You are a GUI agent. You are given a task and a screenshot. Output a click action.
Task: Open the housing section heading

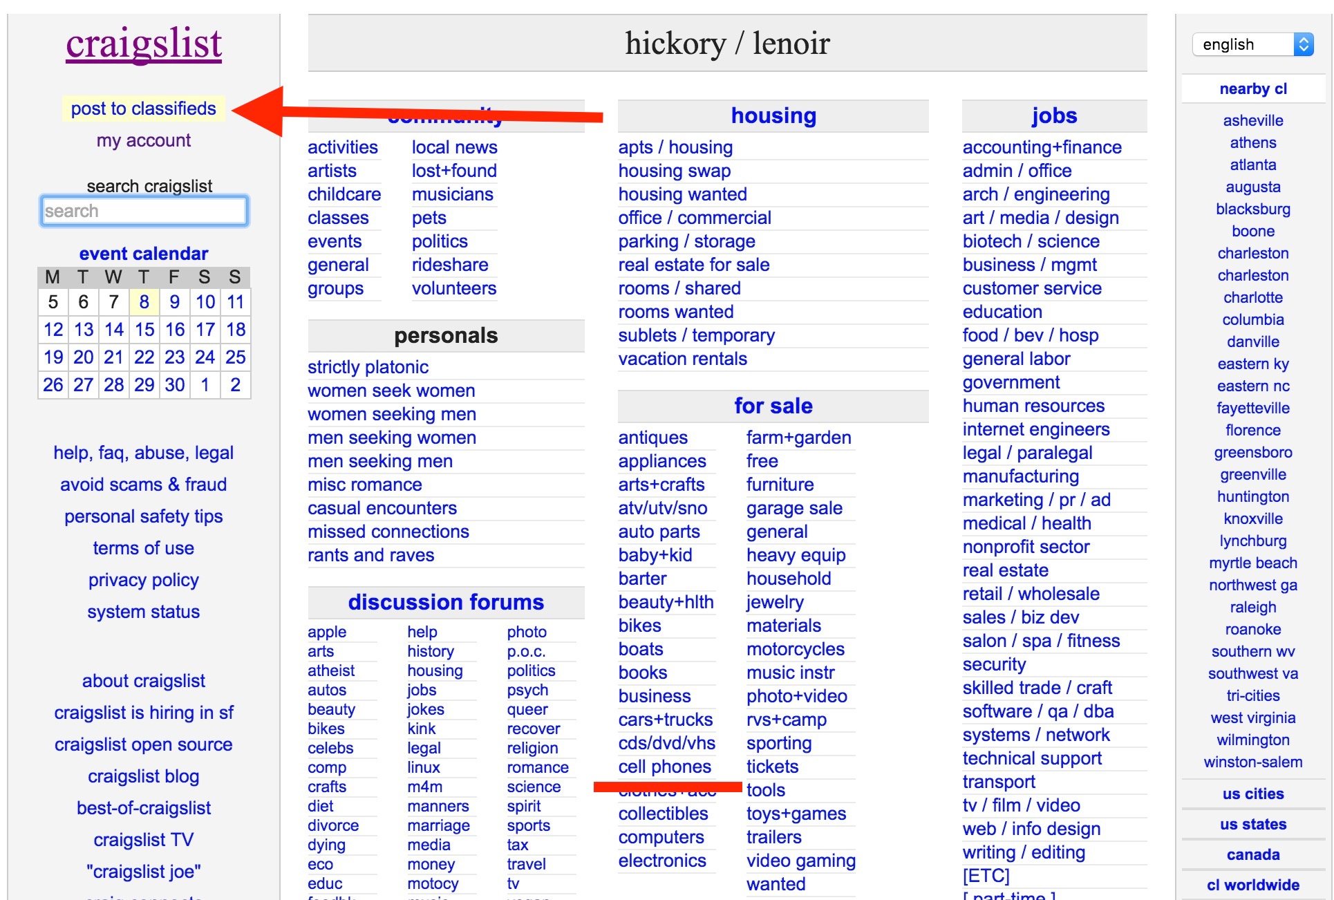point(773,115)
